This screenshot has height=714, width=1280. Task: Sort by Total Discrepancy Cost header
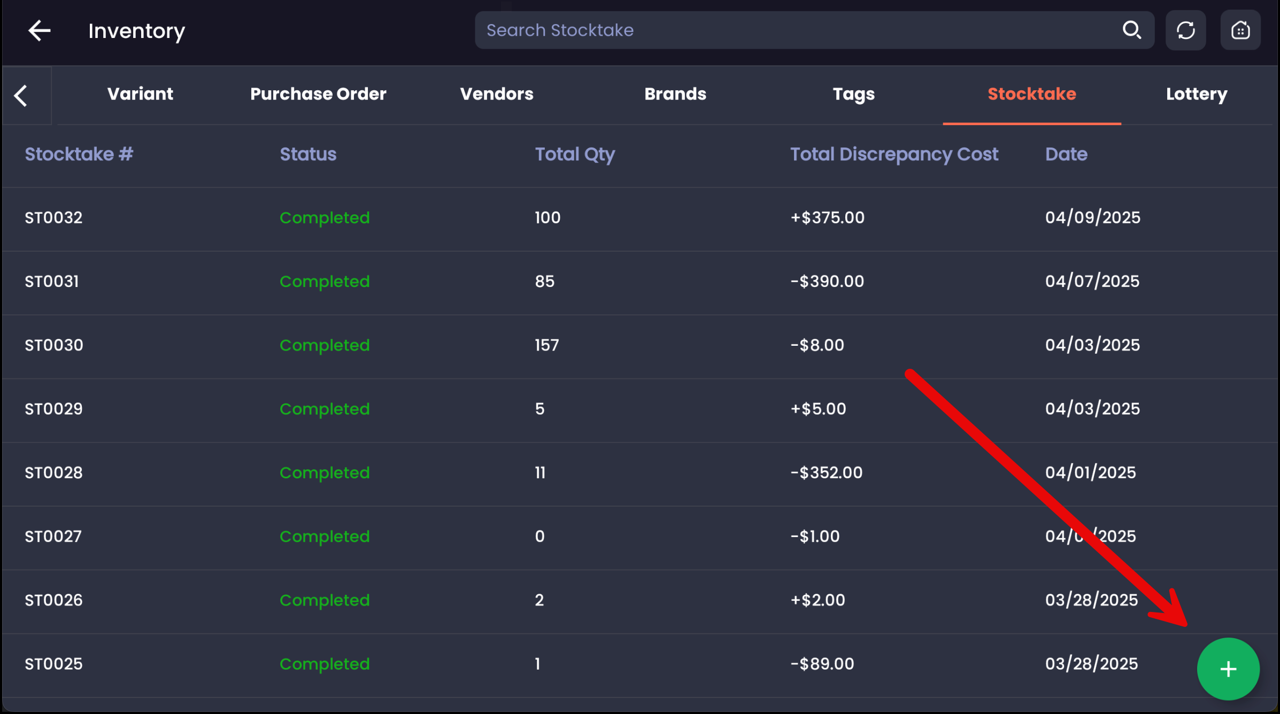(x=893, y=154)
